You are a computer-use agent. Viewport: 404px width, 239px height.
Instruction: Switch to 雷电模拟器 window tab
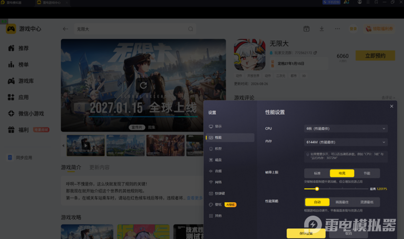click(x=14, y=2)
